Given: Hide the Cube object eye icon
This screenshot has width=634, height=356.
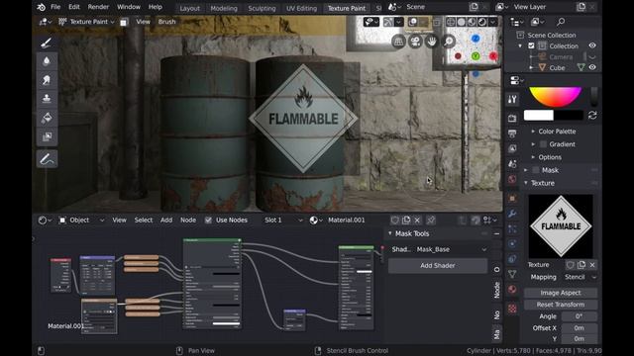Looking at the screenshot, I should [592, 67].
